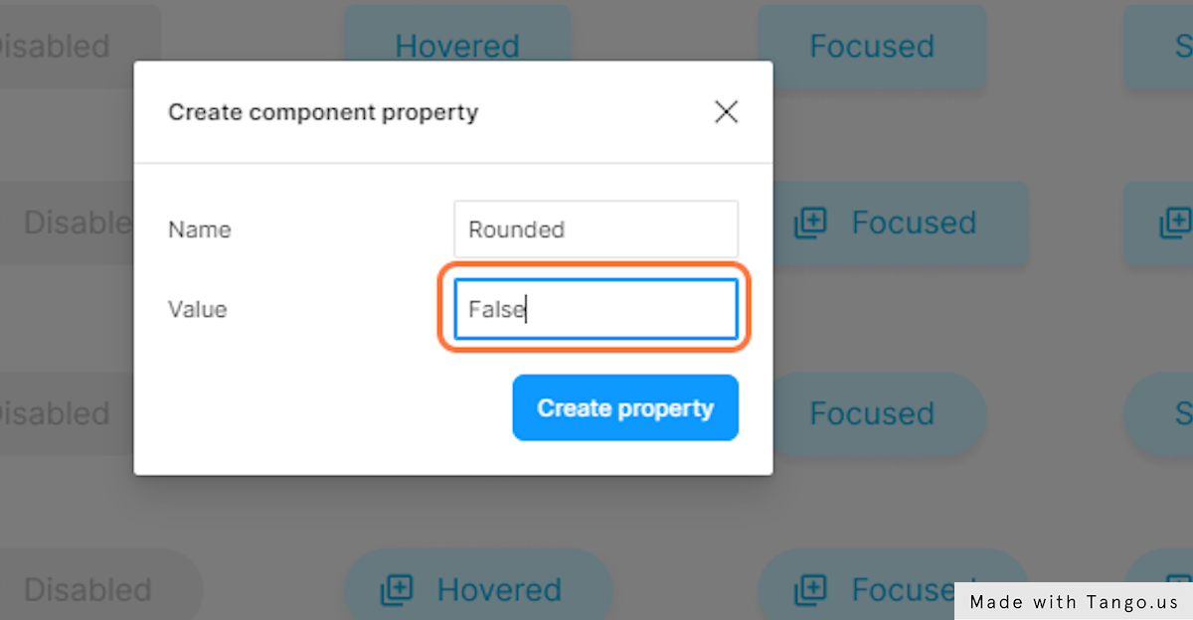
Task: Click the Name field containing Rounded
Action: click(x=596, y=230)
